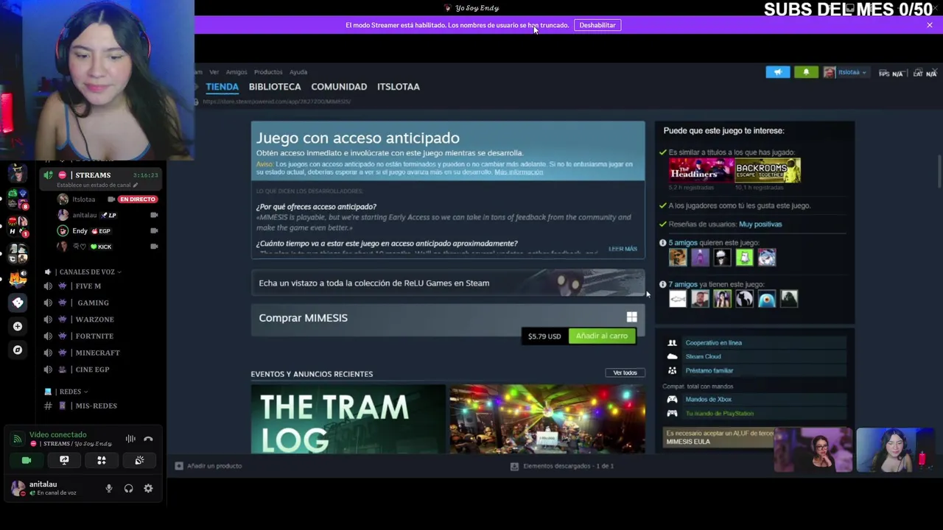Open the Steam Ver menu

point(214,72)
